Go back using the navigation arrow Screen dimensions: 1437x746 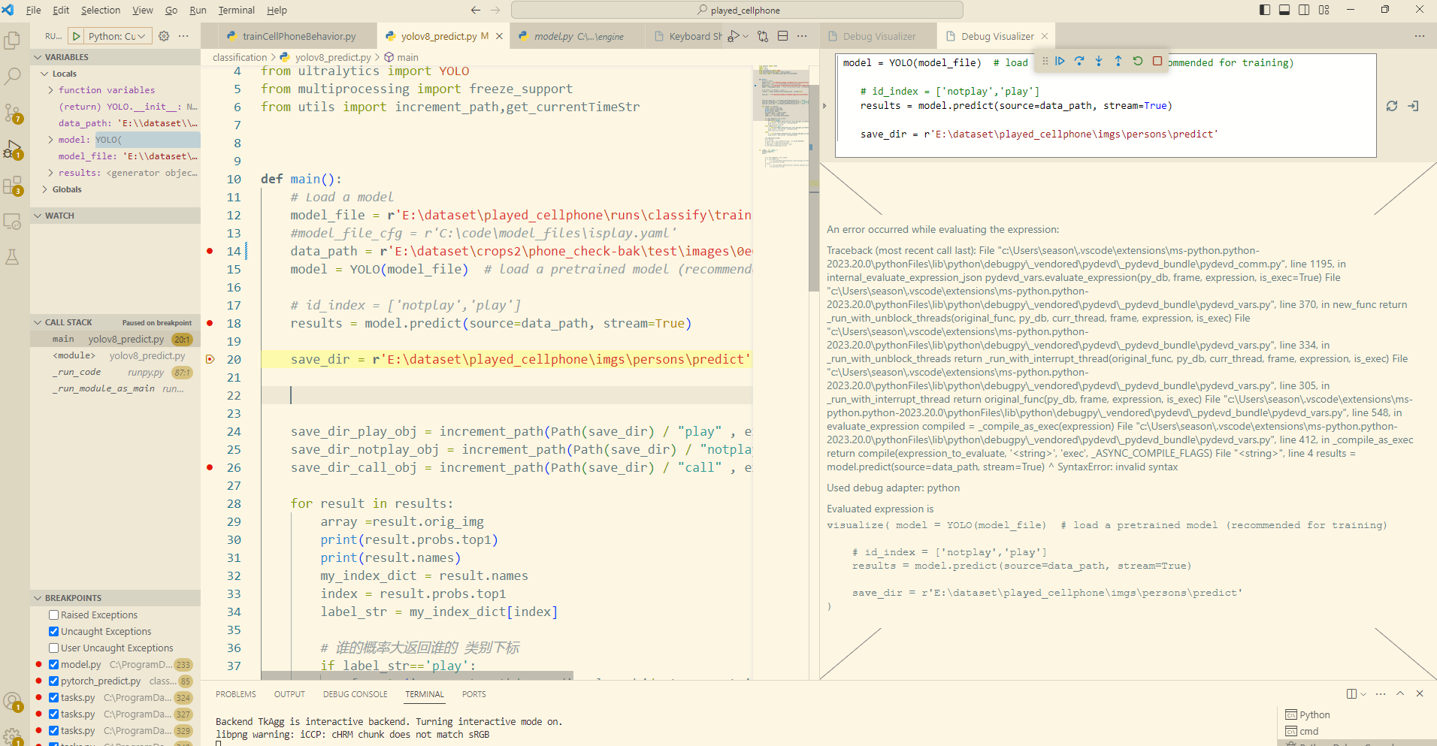[475, 10]
